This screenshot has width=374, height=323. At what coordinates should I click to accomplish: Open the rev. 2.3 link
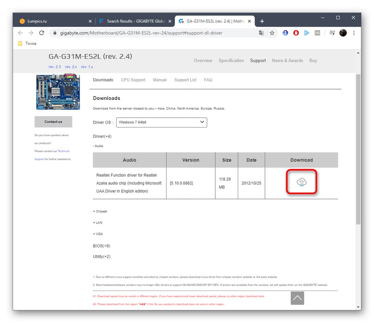(55, 67)
